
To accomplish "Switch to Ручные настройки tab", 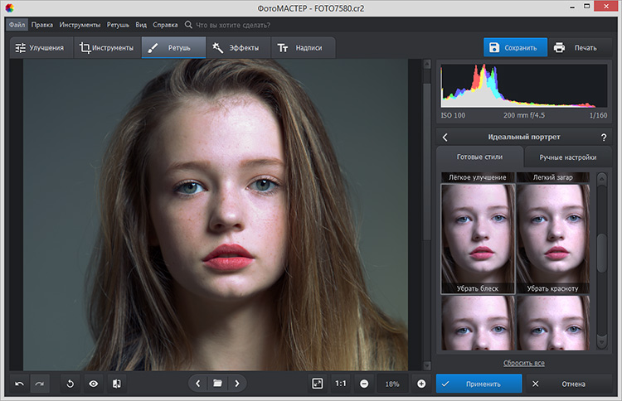I will pos(567,157).
